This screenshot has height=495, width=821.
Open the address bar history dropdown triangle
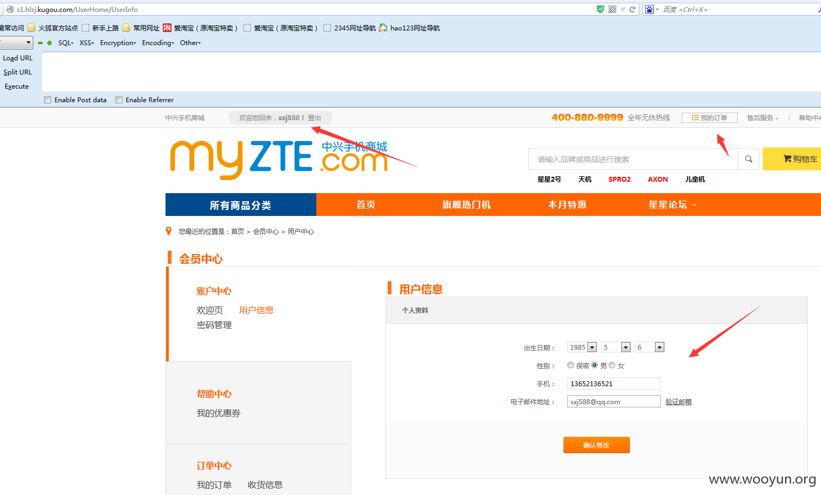623,9
